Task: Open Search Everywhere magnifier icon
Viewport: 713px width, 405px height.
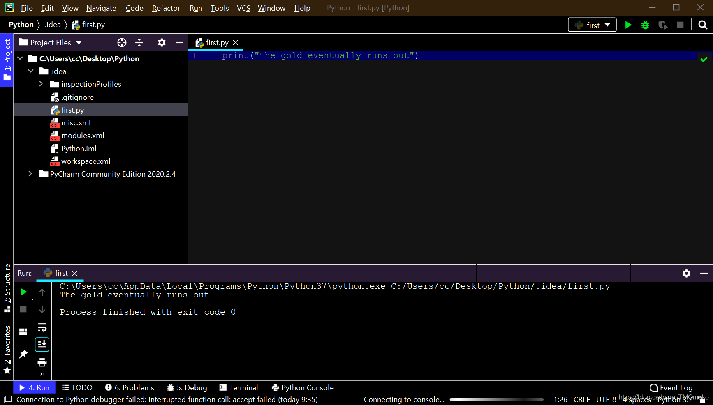Action: 703,25
